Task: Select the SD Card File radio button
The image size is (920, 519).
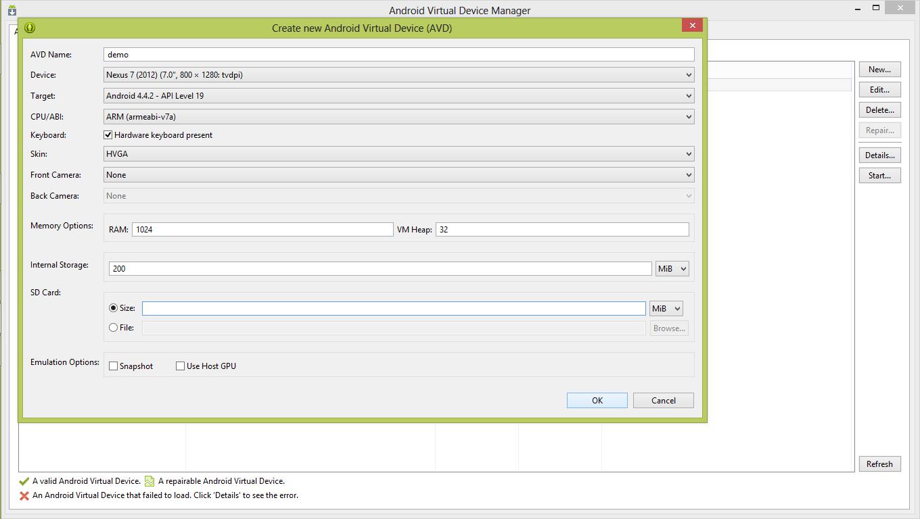Action: tap(114, 328)
